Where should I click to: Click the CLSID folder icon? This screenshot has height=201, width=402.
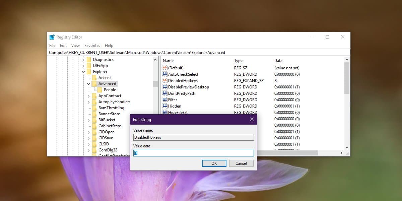pyautogui.click(x=94, y=144)
